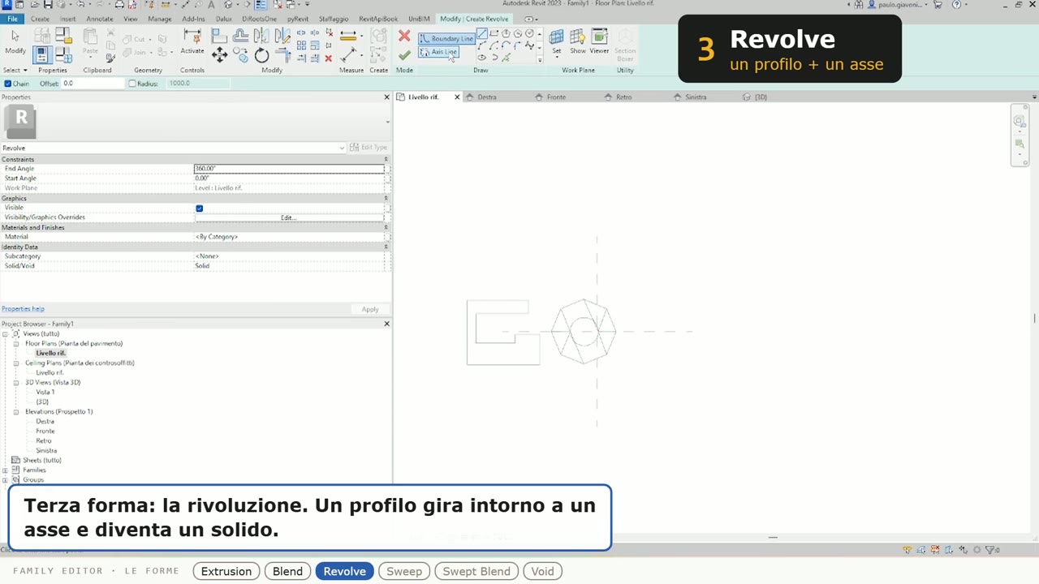The image size is (1039, 584).
Task: Click the Align tool icon
Action: tap(219, 36)
